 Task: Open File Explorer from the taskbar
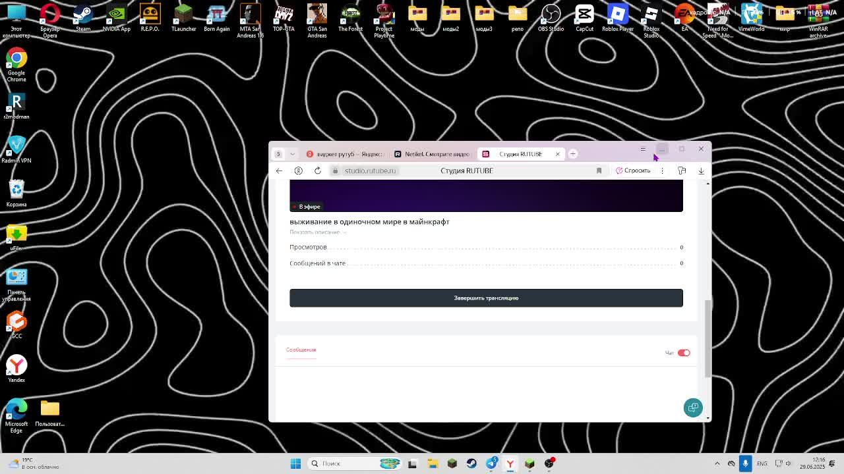(x=433, y=463)
